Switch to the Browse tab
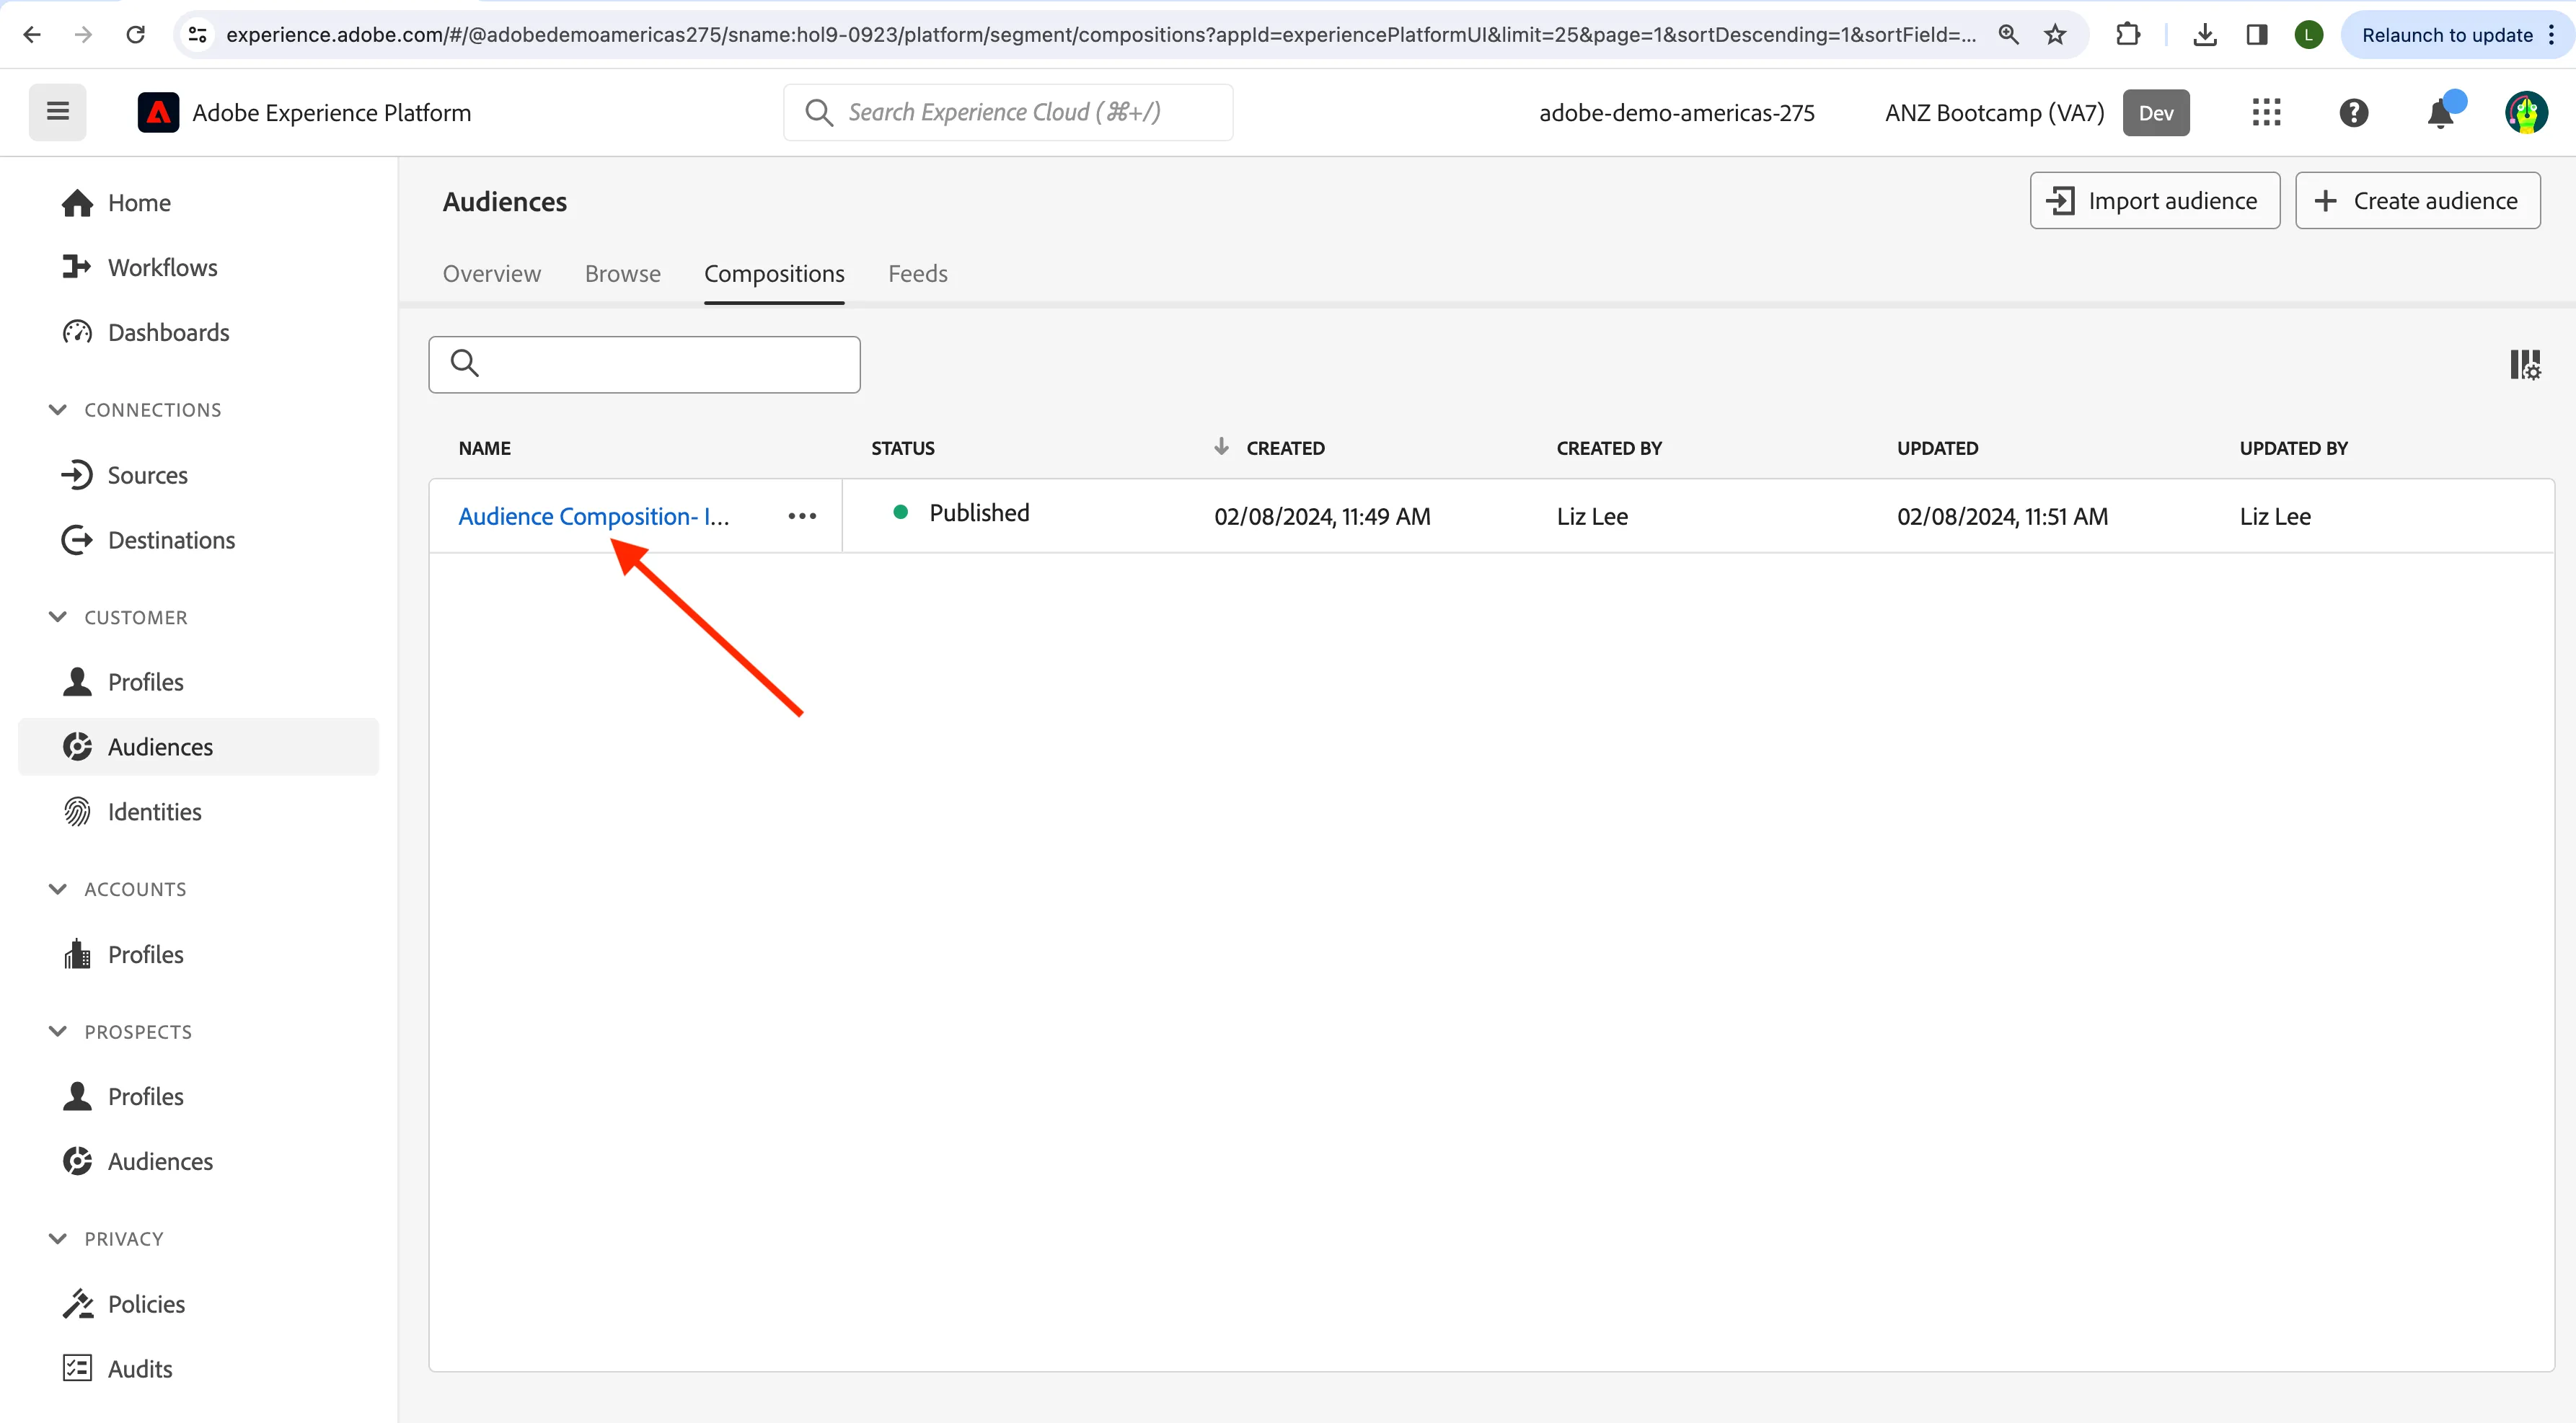Image resolution: width=2576 pixels, height=1423 pixels. tap(622, 274)
